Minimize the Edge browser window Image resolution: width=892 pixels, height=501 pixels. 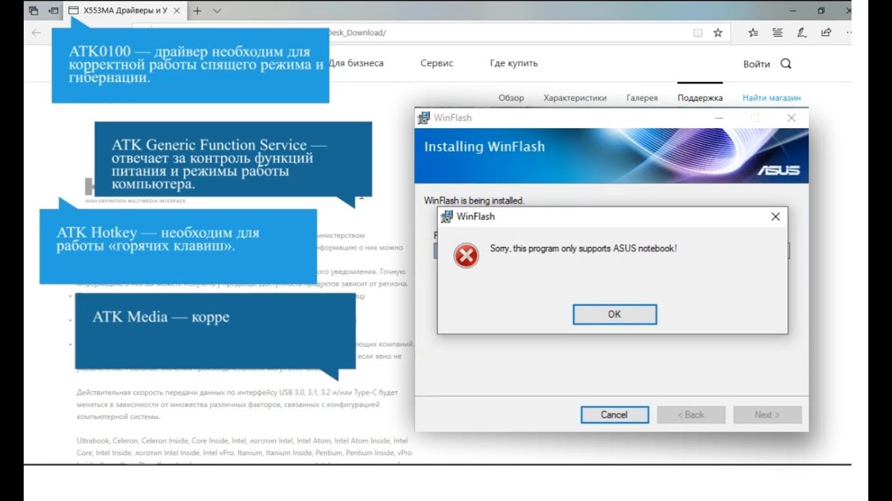click(x=793, y=11)
